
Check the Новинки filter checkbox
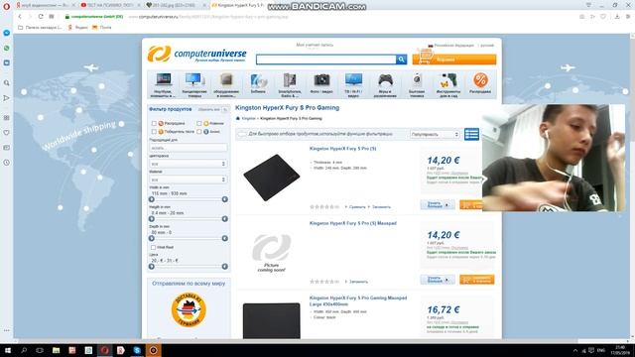tap(199, 123)
